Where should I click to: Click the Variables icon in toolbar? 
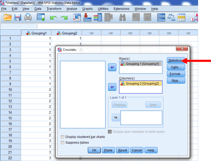(x=98, y=17)
